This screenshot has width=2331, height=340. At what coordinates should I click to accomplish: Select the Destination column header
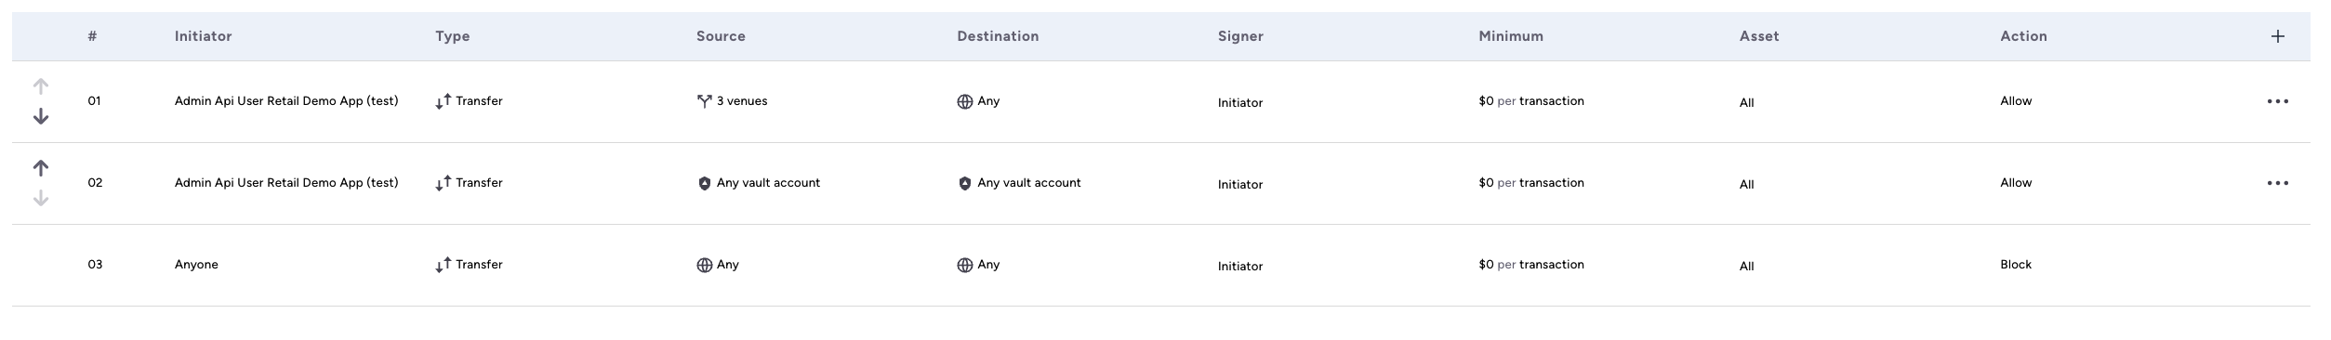[x=998, y=36]
